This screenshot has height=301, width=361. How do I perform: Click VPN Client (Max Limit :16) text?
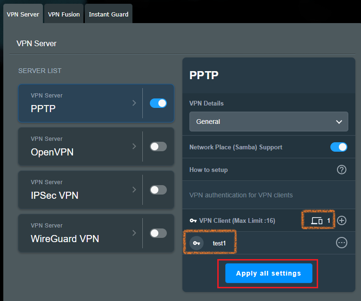[237, 221]
